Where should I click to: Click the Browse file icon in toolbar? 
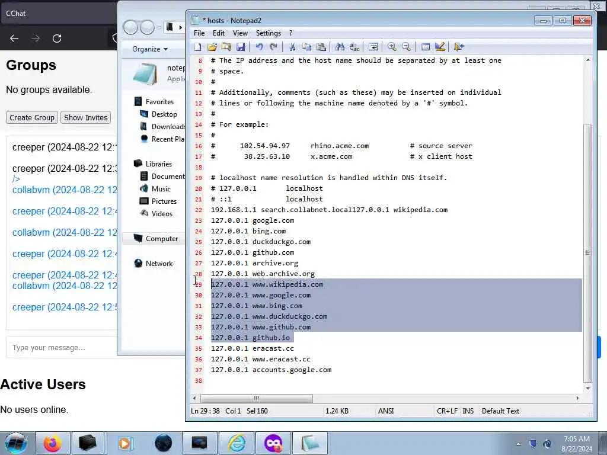226,47
